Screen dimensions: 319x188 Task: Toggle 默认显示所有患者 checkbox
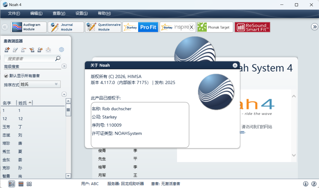pos(6,76)
